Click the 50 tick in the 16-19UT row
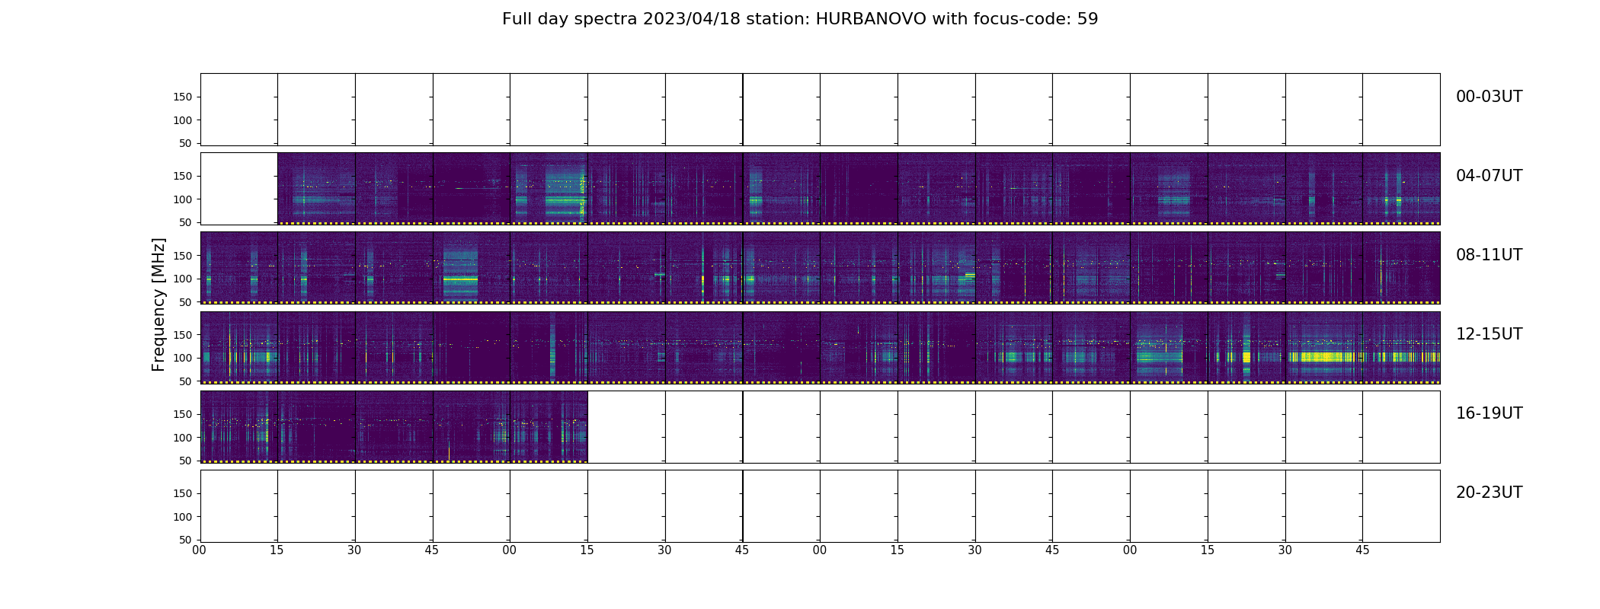 pyautogui.click(x=186, y=461)
